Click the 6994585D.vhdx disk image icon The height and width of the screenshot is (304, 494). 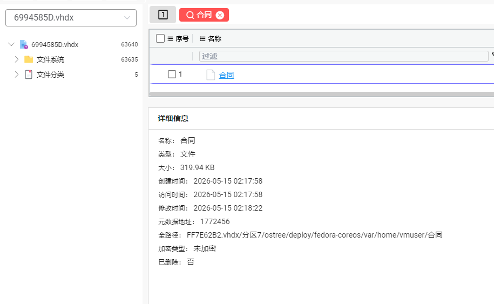(24, 44)
